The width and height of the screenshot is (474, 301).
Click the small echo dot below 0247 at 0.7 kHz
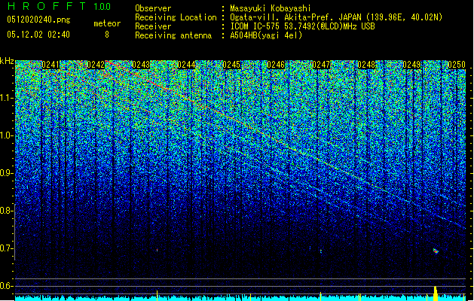[x=321, y=251]
